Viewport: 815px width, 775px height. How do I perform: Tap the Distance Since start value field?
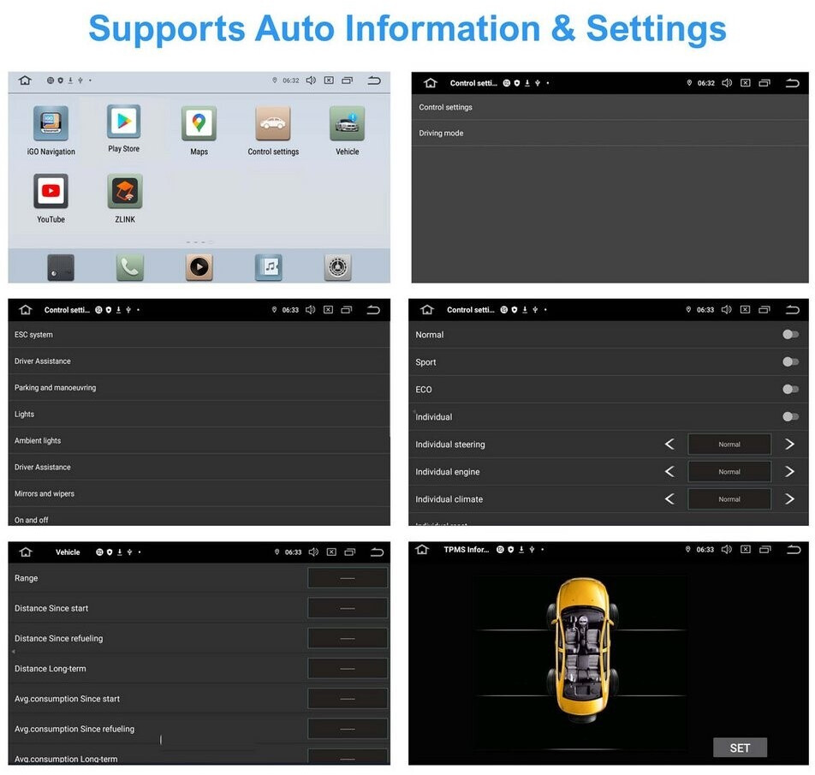(x=348, y=608)
